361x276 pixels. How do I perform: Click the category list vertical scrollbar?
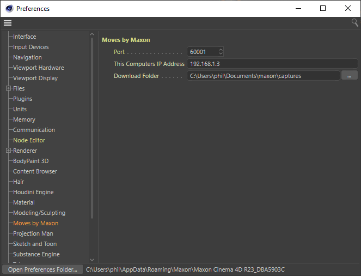(x=91, y=125)
